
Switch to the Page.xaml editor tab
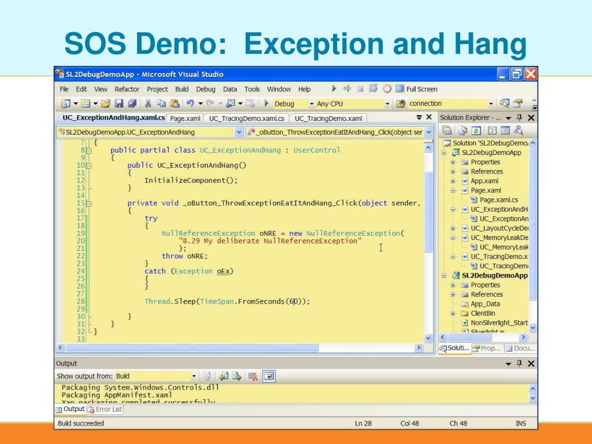pyautogui.click(x=185, y=119)
